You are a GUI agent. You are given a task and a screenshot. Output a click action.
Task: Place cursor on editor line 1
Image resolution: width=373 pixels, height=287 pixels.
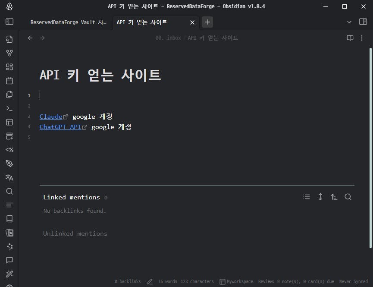point(197,95)
